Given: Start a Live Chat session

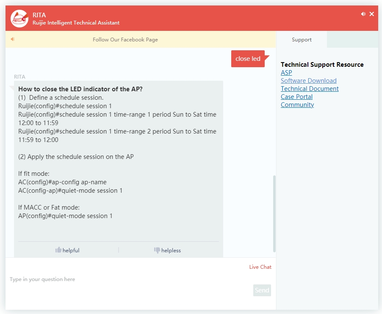Looking at the screenshot, I should coord(260,267).
